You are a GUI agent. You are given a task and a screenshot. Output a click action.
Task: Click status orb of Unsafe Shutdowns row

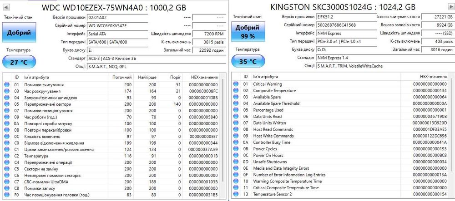coord(236,162)
